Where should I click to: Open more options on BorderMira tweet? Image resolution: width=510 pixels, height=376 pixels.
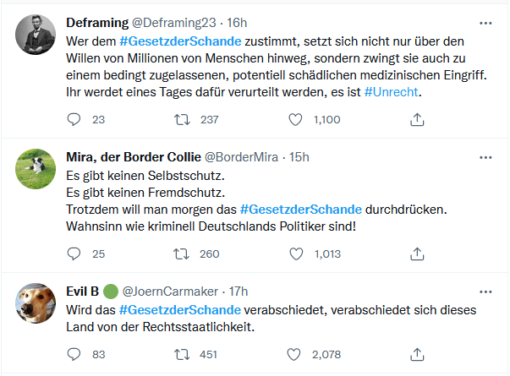point(485,157)
